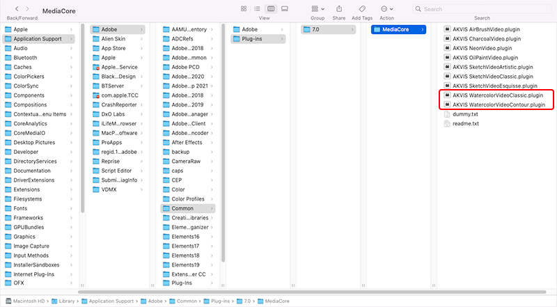Screen dimensions: 557x307
Task: Click the Share toolbar icon
Action: [x=339, y=8]
